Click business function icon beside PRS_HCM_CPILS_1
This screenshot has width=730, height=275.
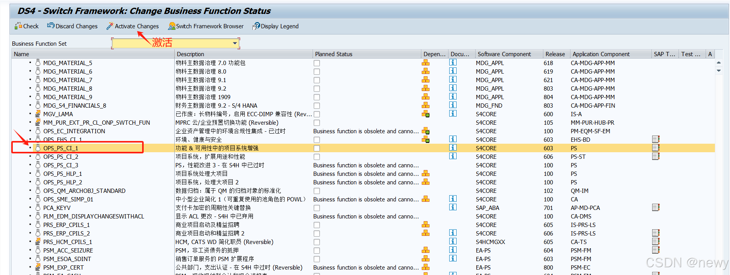[x=38, y=242]
